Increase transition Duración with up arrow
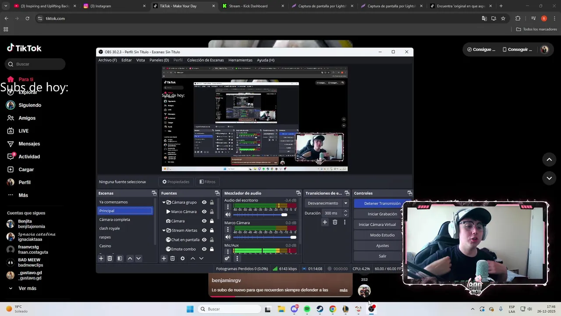This screenshot has width=561, height=316. pyautogui.click(x=345, y=211)
